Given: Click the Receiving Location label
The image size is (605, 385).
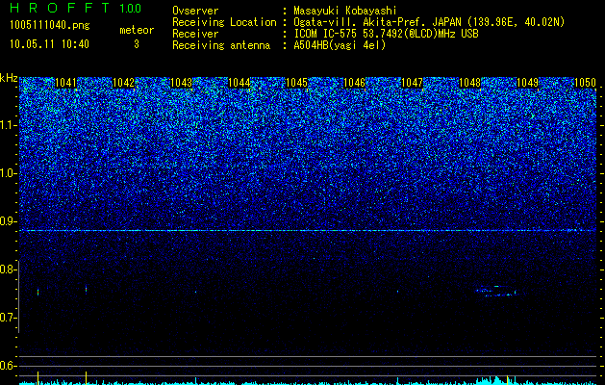Looking at the screenshot, I should (x=224, y=22).
